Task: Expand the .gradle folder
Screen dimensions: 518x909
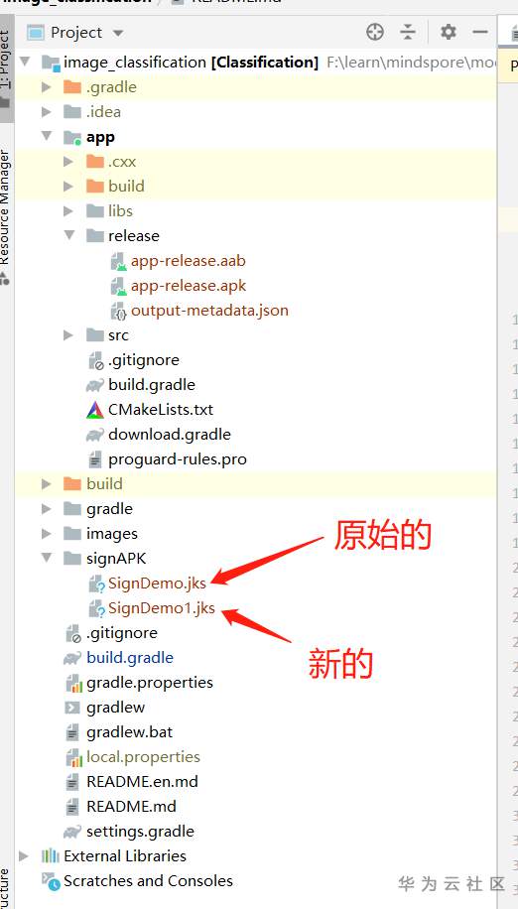Action: pos(47,87)
